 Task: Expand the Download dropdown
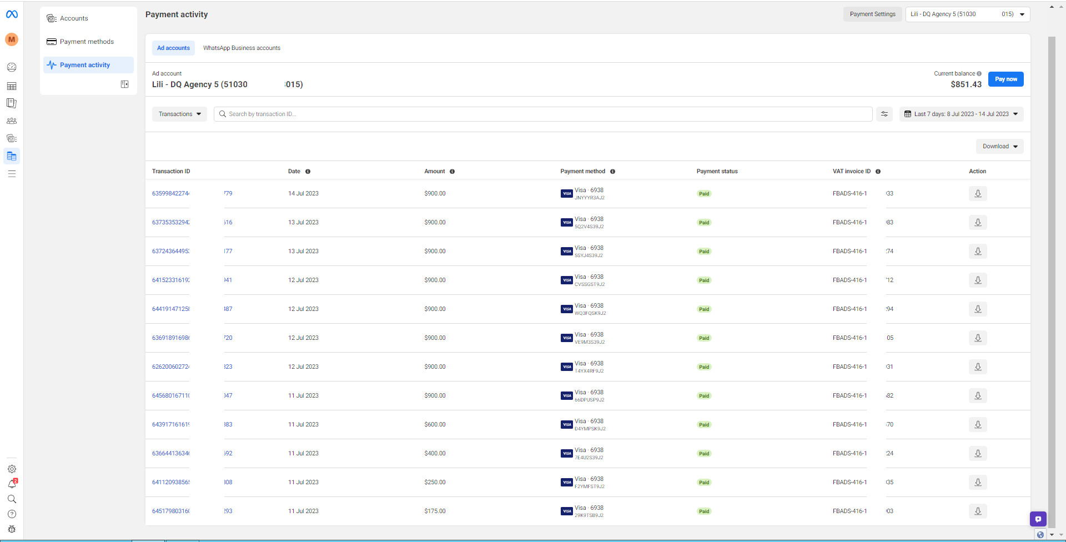pyautogui.click(x=999, y=147)
